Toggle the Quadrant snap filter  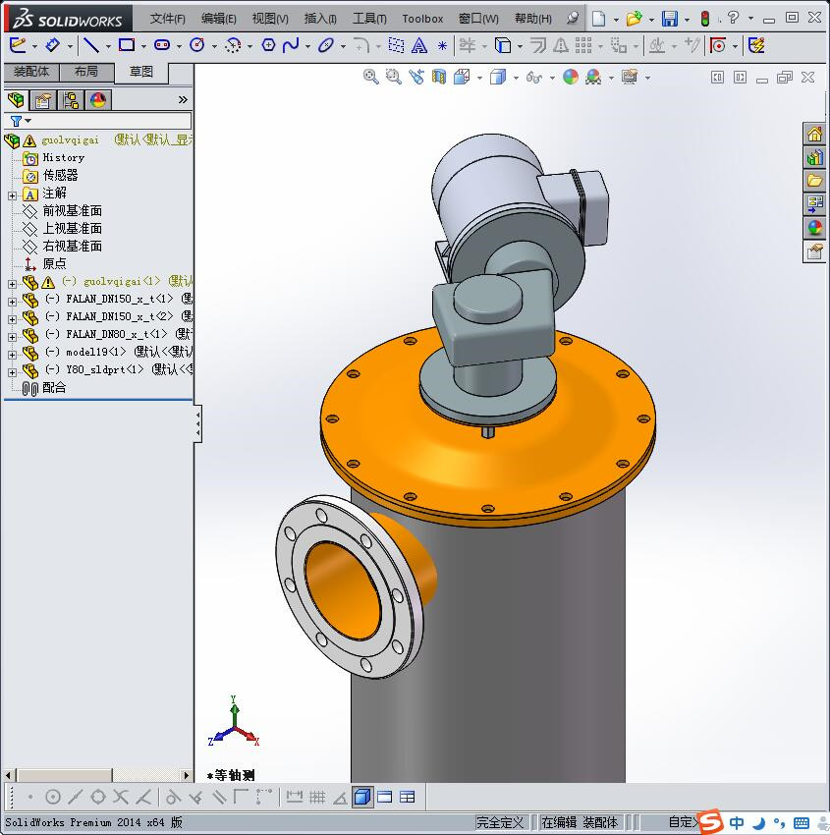[98, 798]
